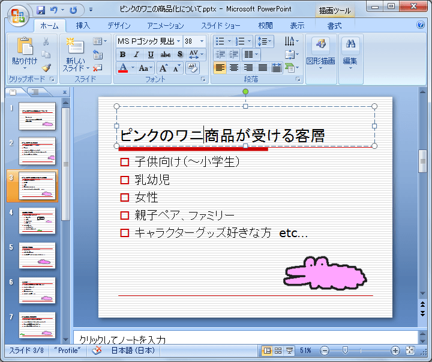Click zoom in plus button
Screen dimensions: 432x362
(x=395, y=351)
